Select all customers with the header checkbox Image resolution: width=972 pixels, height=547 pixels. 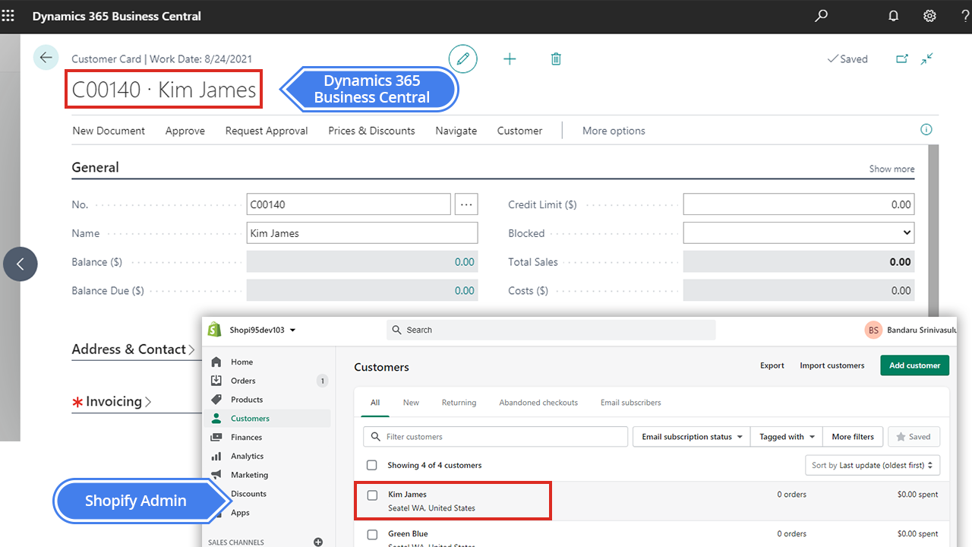click(372, 464)
